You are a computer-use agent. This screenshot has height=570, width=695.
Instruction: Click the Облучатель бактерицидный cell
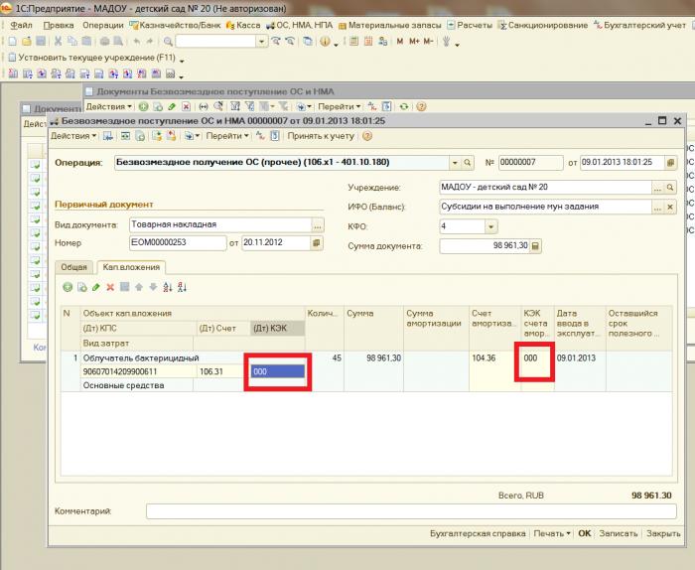point(193,357)
